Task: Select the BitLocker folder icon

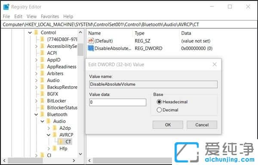Action: [x=43, y=101]
